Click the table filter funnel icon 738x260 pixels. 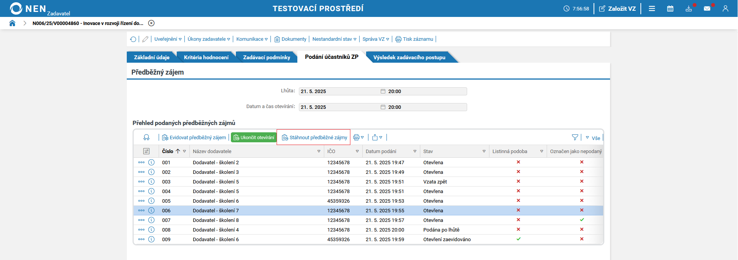(575, 137)
